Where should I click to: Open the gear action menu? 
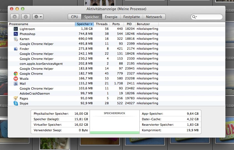pos(38,17)
